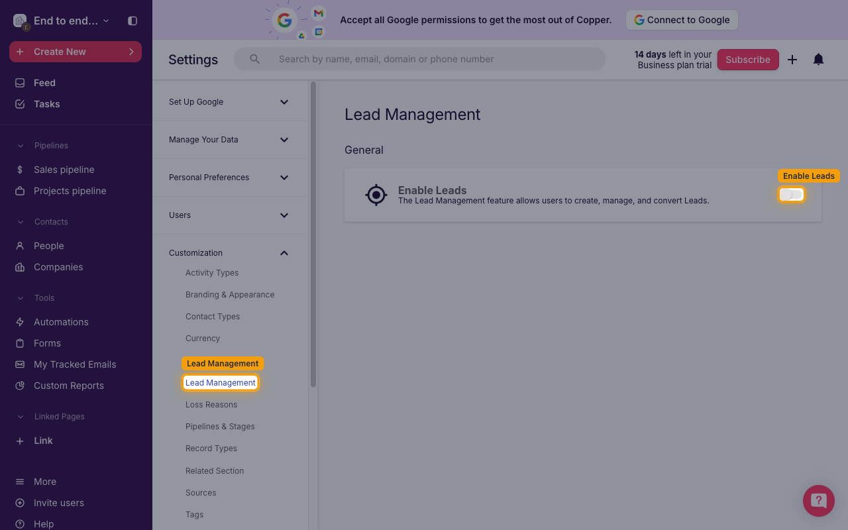Click the settings menu scrollbar
This screenshot has height=530, width=848.
(x=313, y=235)
